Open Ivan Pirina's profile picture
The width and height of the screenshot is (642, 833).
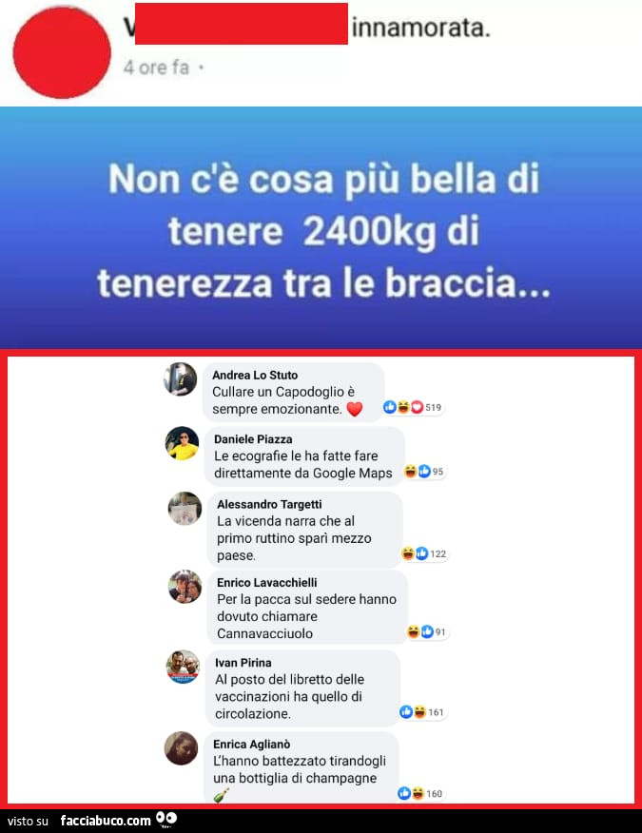tap(183, 667)
